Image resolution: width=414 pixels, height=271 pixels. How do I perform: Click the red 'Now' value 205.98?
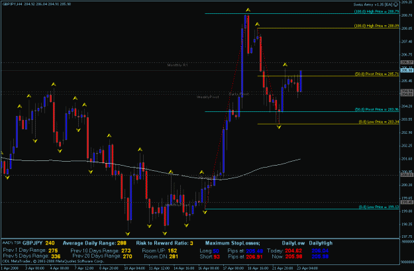coord(293,256)
